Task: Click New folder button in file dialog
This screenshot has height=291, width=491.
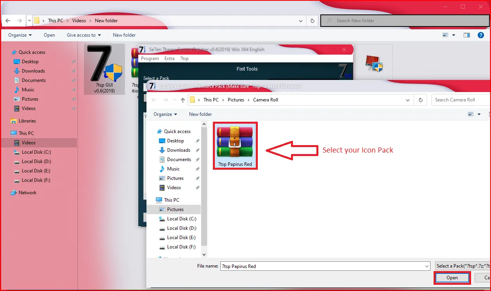Action: click(x=200, y=114)
